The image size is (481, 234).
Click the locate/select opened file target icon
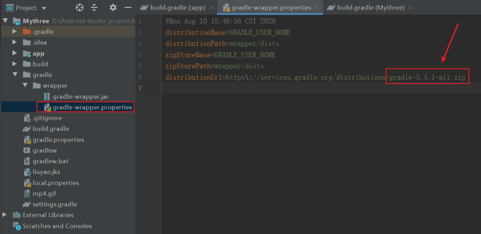(79, 8)
